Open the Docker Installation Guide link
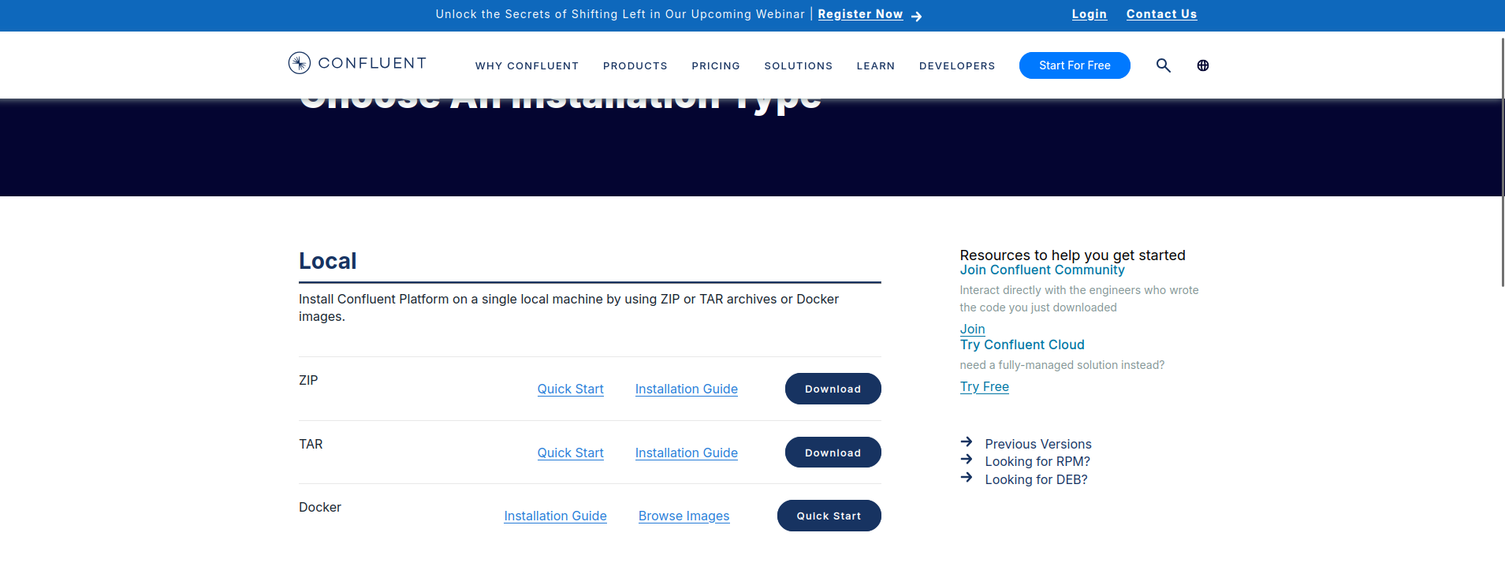Screen dimensions: 1505x570 point(555,516)
